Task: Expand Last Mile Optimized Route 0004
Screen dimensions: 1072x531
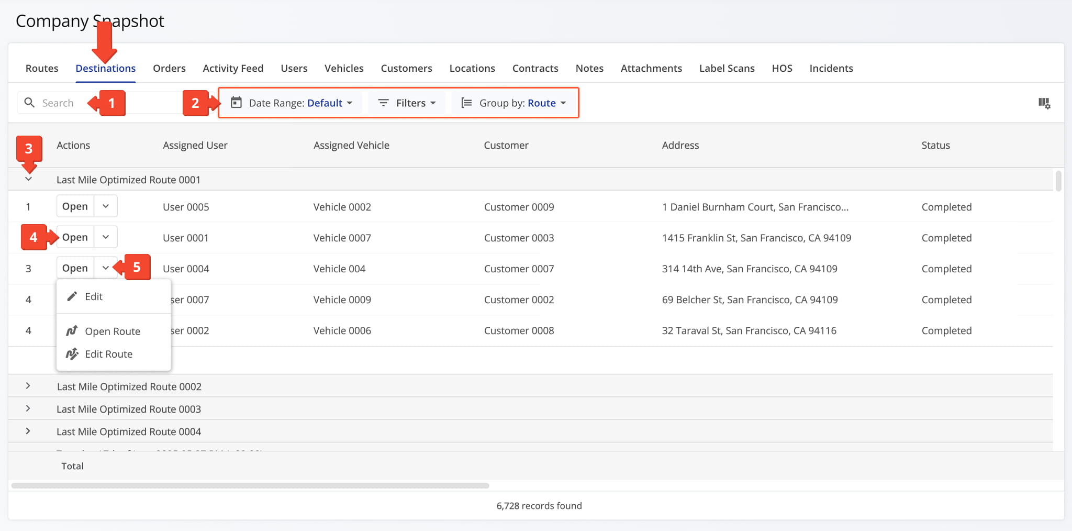Action: 28,431
